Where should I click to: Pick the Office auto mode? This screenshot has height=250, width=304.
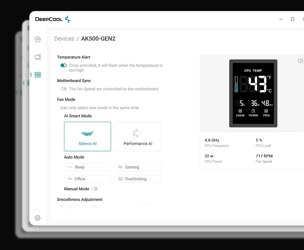[87, 179]
